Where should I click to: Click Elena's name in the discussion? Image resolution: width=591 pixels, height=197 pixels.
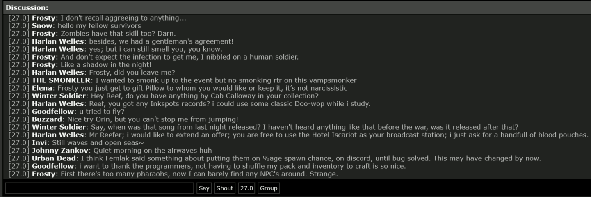pos(42,88)
